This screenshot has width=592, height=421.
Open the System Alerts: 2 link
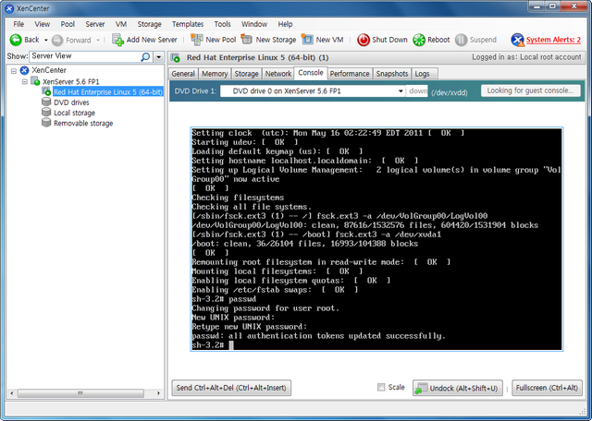click(x=553, y=40)
